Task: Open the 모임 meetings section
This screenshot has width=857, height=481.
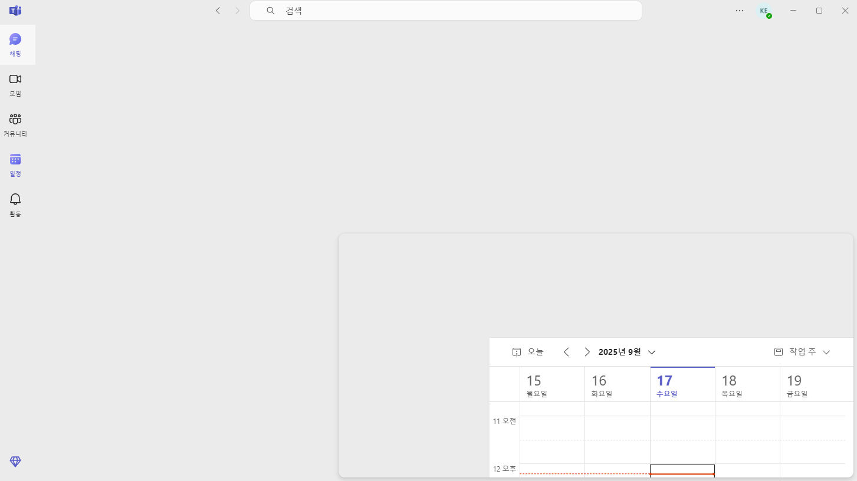Action: [15, 85]
